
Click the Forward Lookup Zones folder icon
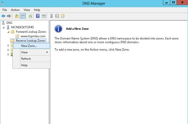point(13,32)
